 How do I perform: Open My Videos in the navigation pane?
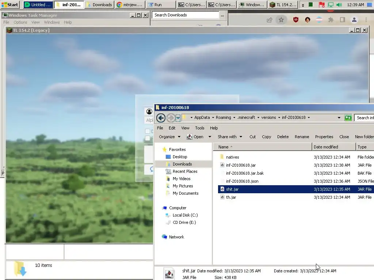click(x=182, y=179)
